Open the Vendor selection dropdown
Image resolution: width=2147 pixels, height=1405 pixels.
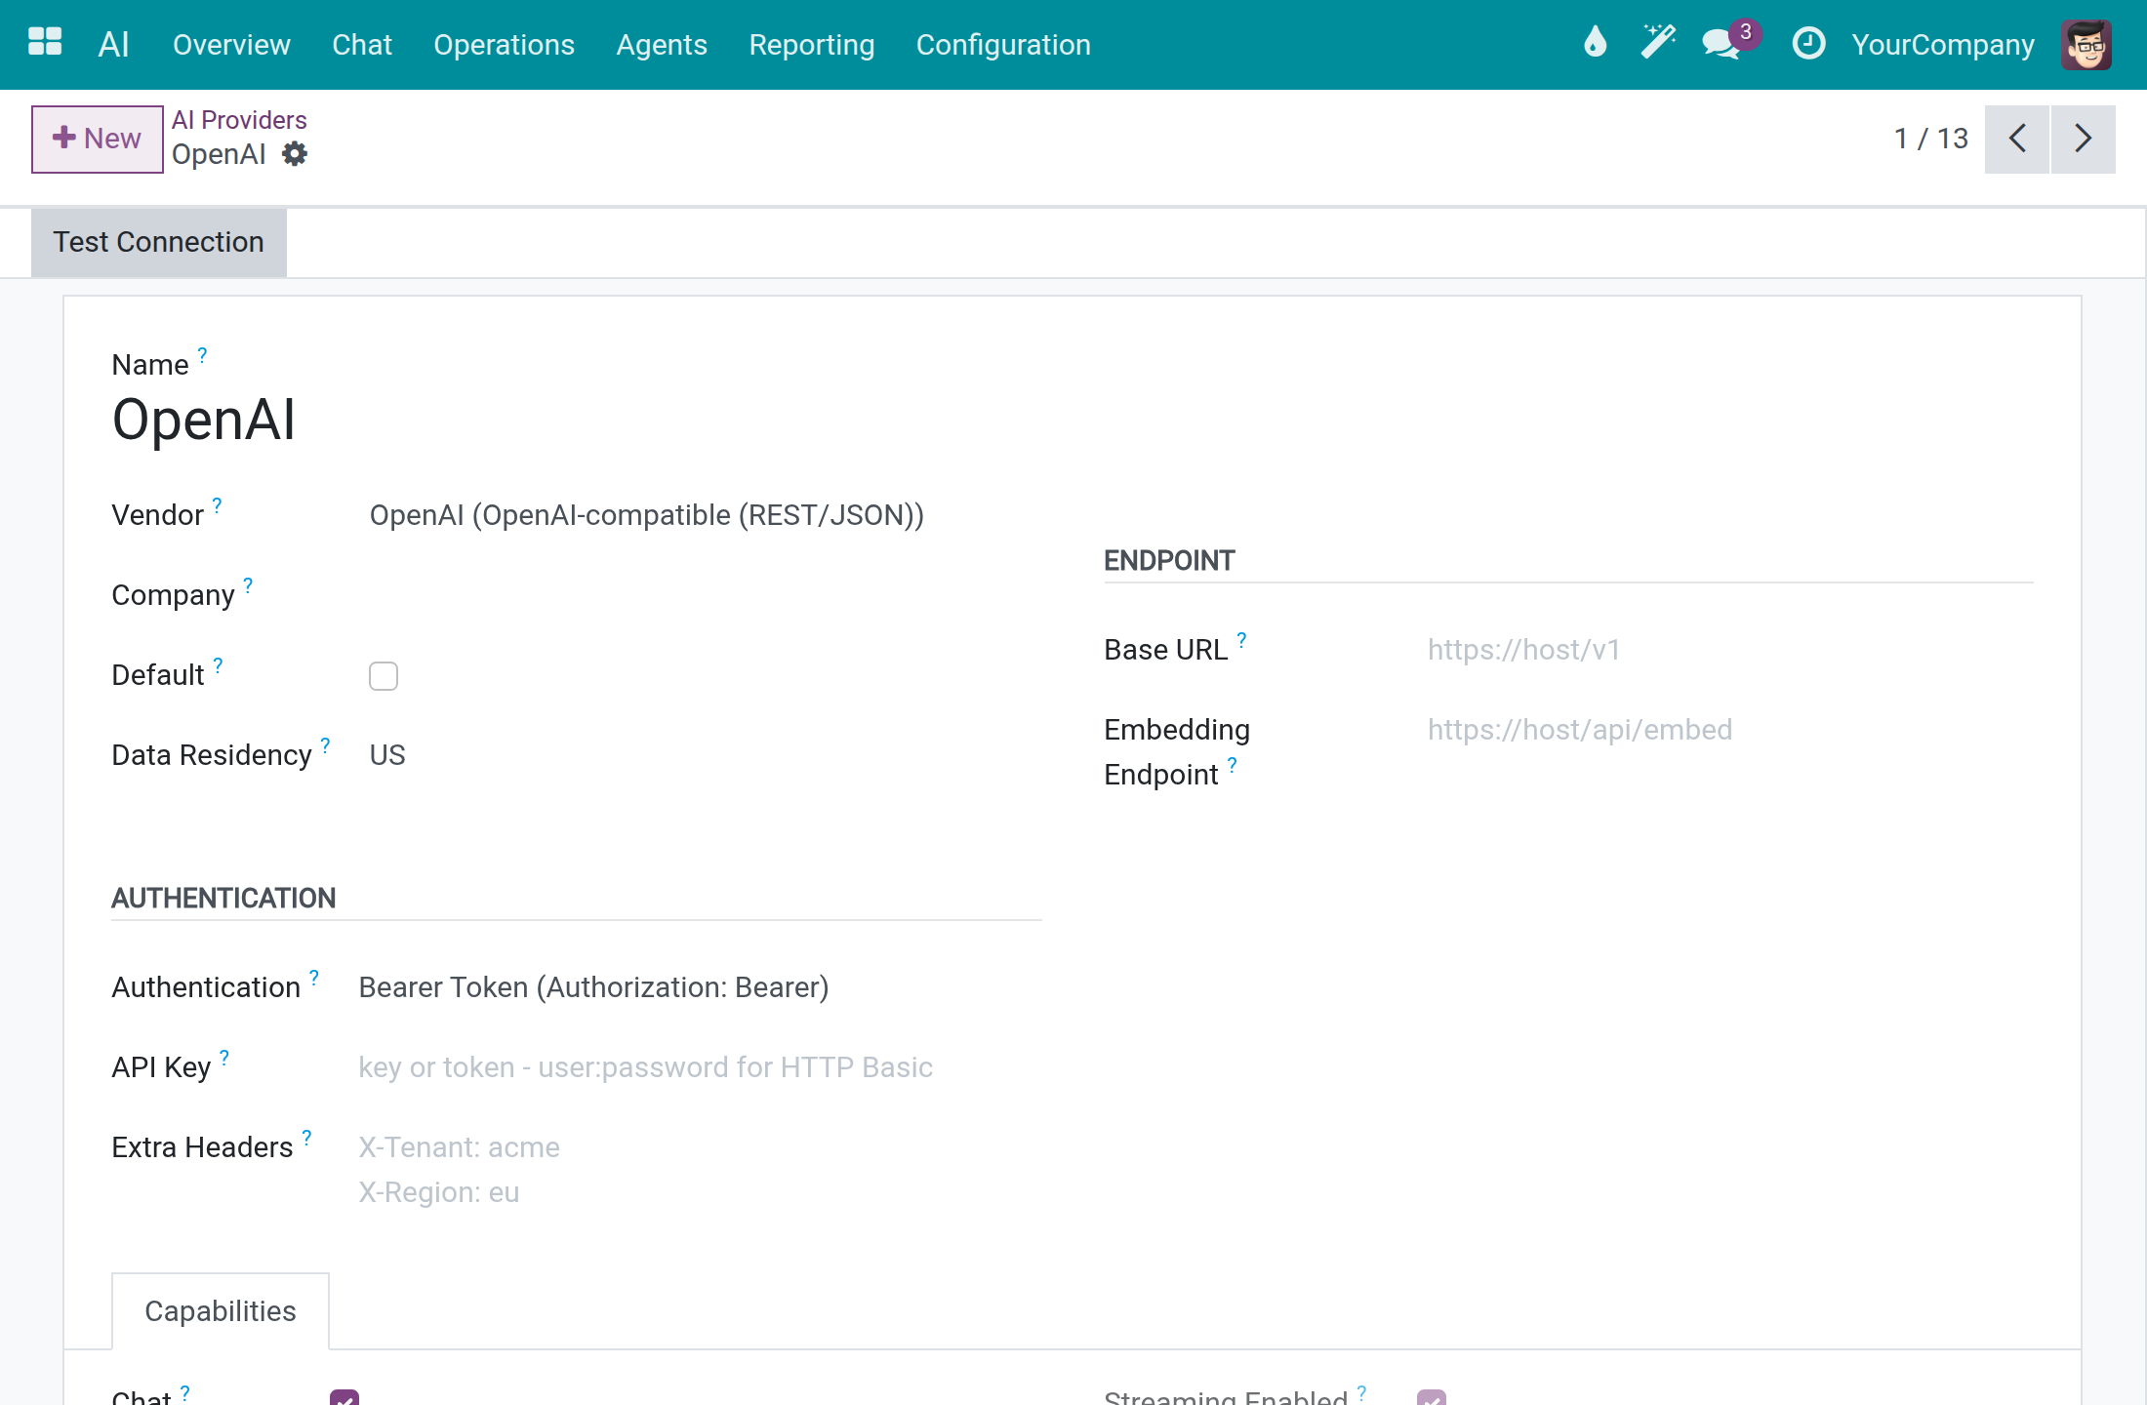click(x=705, y=515)
